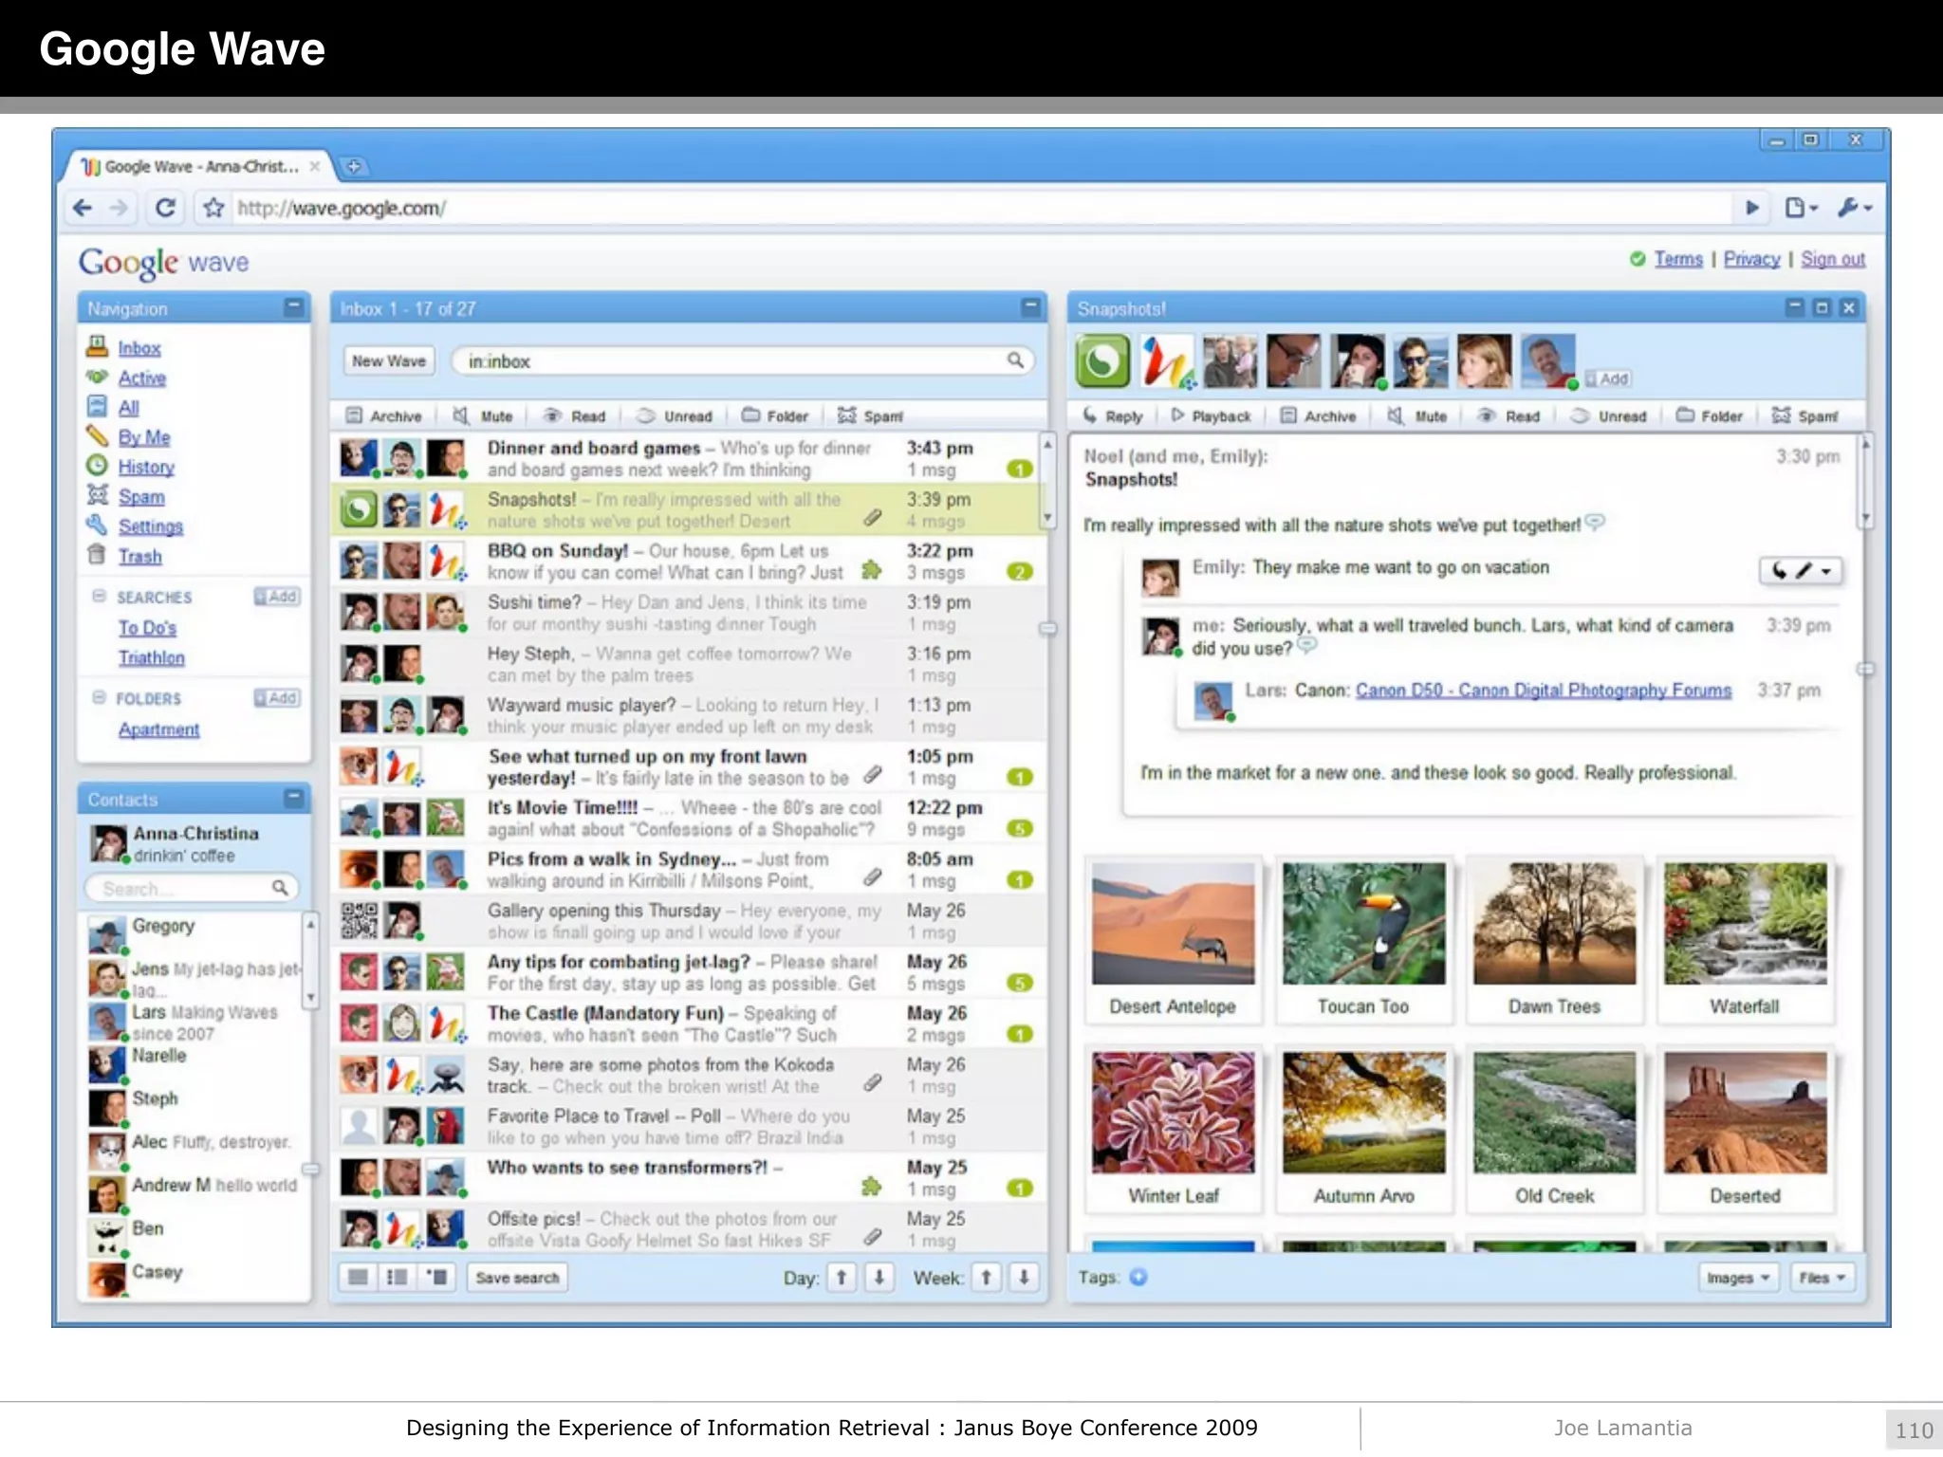Screen dimensions: 1943x1457
Task: Open the Files dropdown
Action: coord(1822,1278)
